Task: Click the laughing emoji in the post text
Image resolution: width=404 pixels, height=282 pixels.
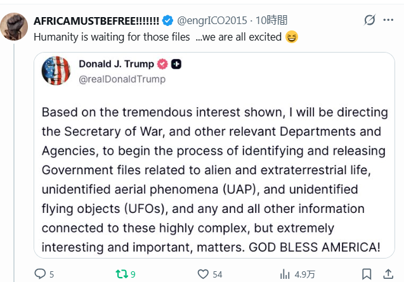Action: pos(292,37)
